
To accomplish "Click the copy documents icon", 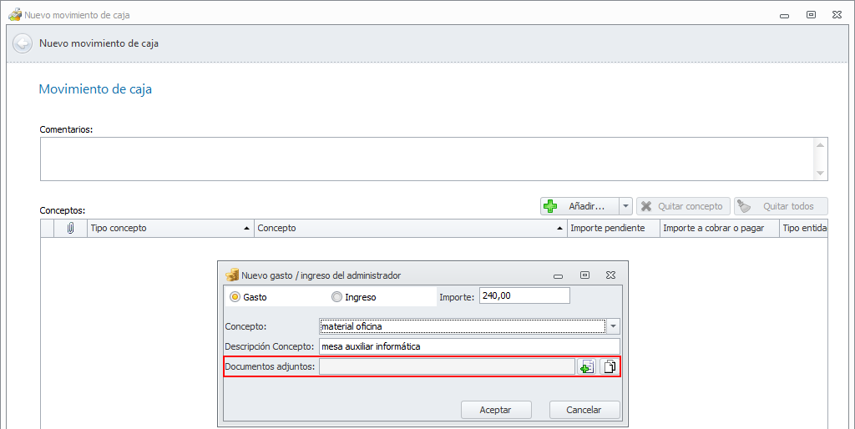I will click(x=610, y=366).
